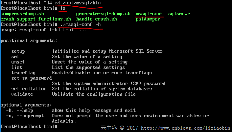Screen dimensions: 232x132
Task: Click the cd /opt/mssql/bin command text
Action: (x=78, y=3)
